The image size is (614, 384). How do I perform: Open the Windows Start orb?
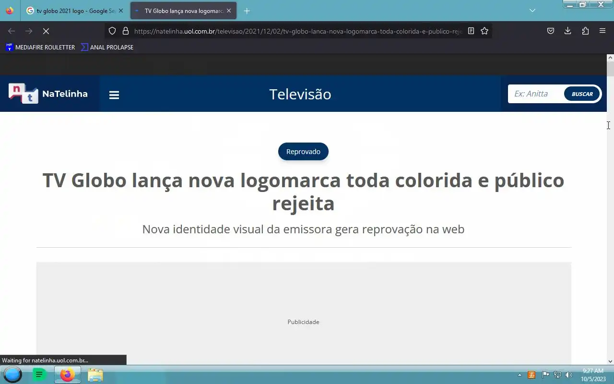13,374
